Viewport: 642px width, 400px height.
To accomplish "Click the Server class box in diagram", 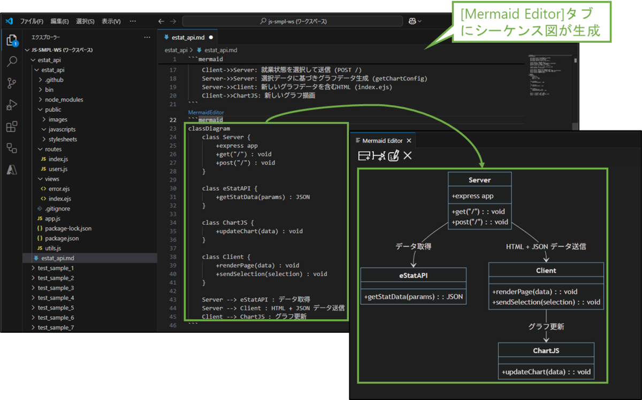I will pyautogui.click(x=480, y=200).
